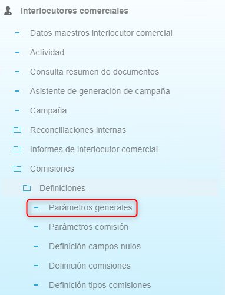Click the Reconciliaciones internas folder icon
This screenshot has height=295, width=225.
[17, 130]
